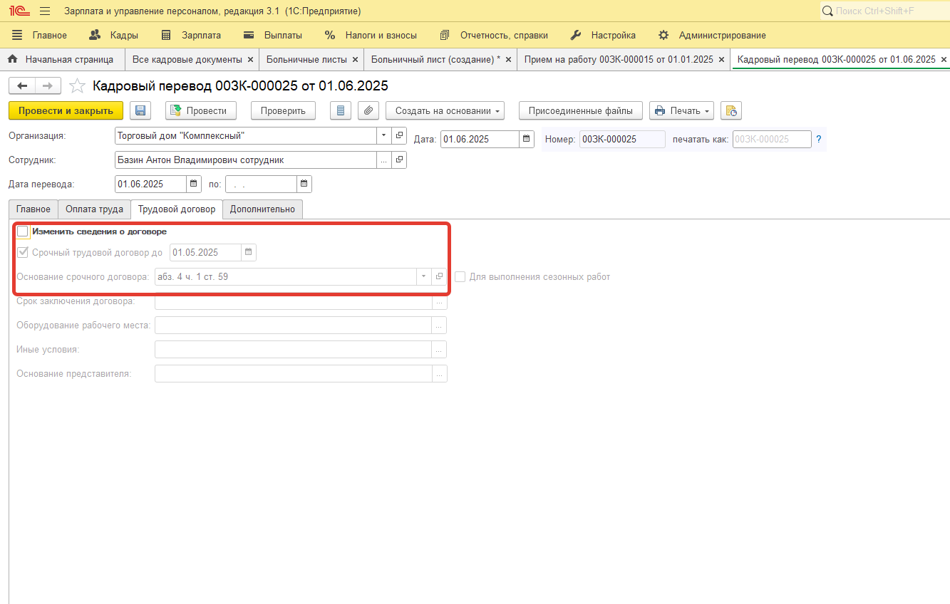Click the save (floppy disk) icon

point(140,110)
